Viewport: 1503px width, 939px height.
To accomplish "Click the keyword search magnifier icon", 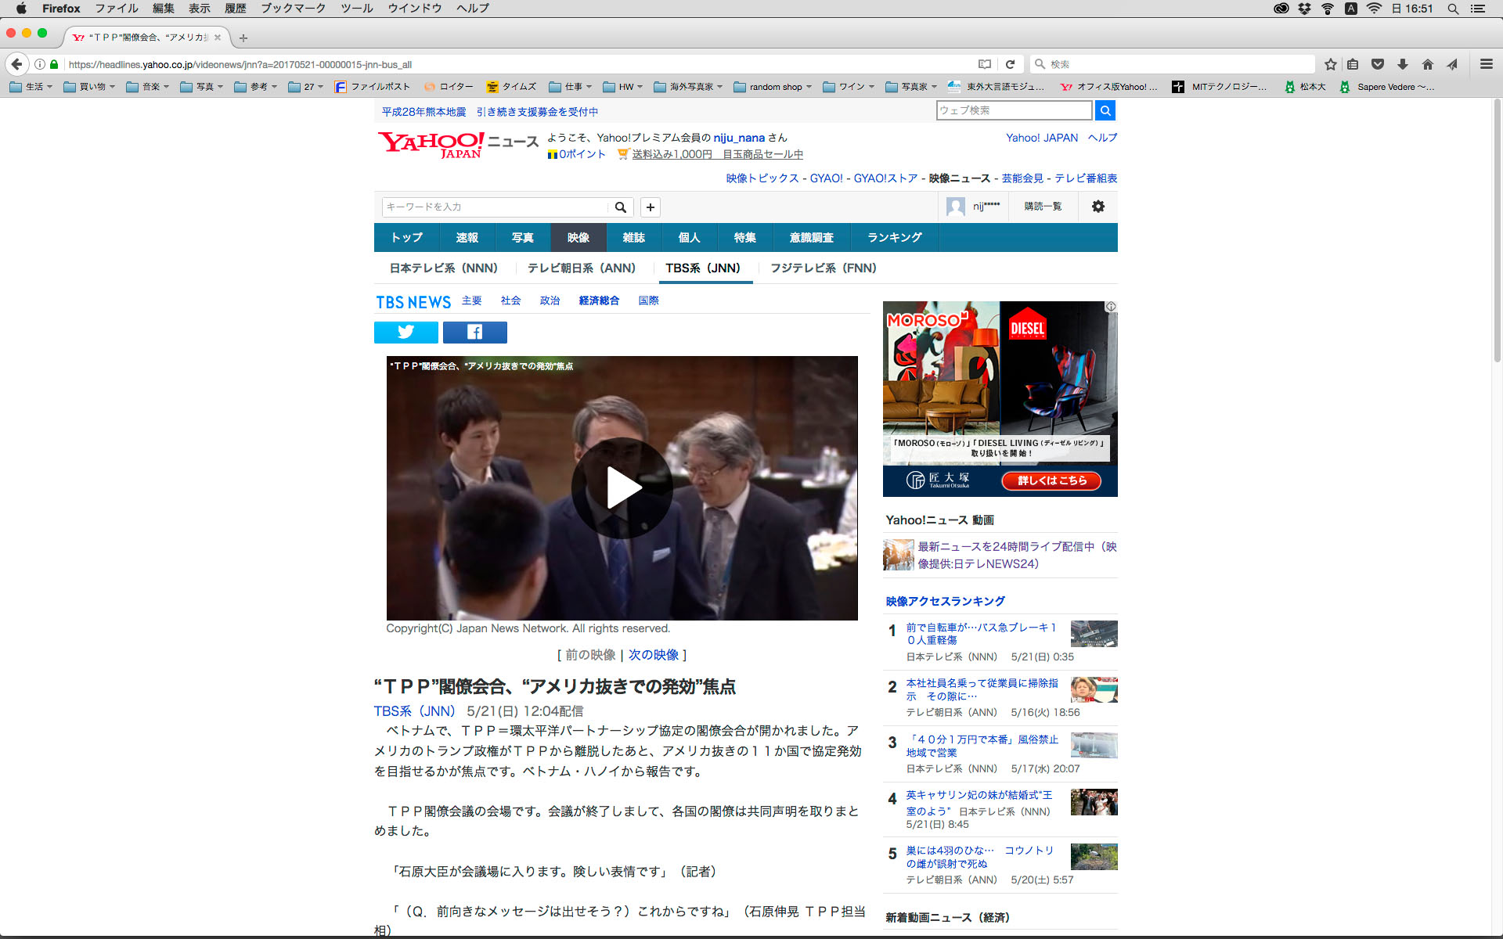I will tap(620, 207).
